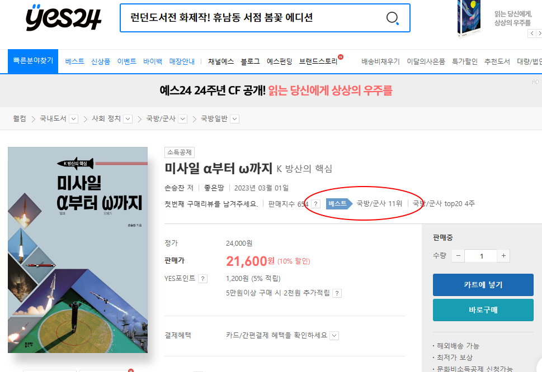Expand the 국내도서 breadcrumb dropdown
This screenshot has height=372, width=542.
pos(73,119)
